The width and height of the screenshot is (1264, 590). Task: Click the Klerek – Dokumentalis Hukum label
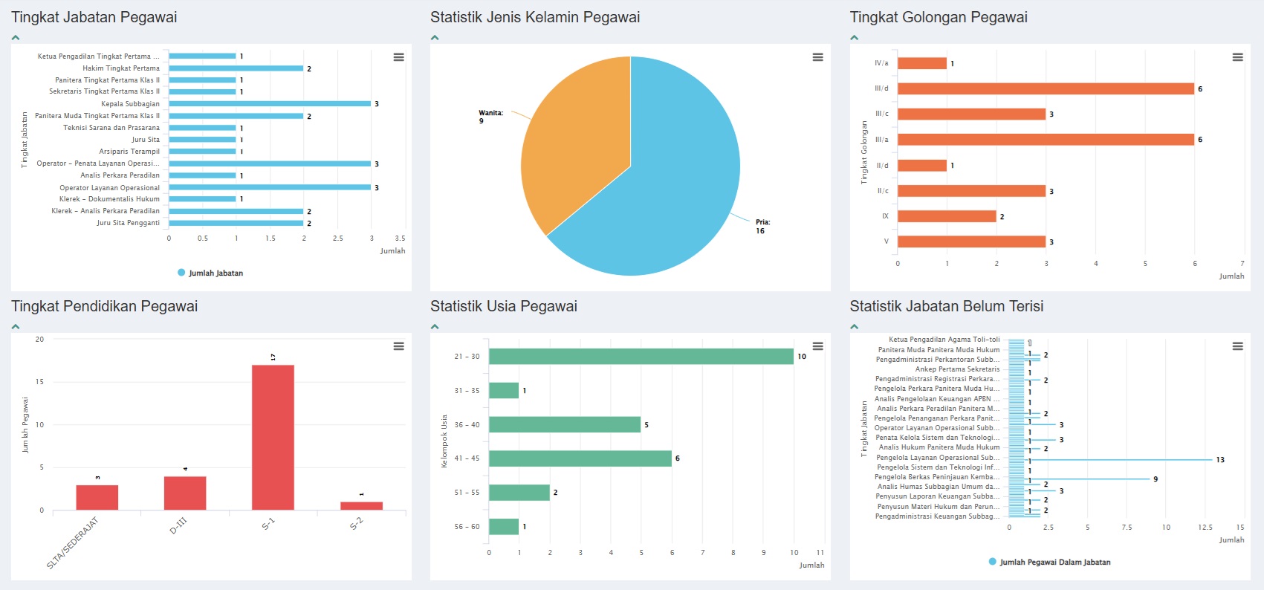tap(109, 199)
